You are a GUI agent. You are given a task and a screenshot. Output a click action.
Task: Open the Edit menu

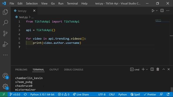(20, 4)
